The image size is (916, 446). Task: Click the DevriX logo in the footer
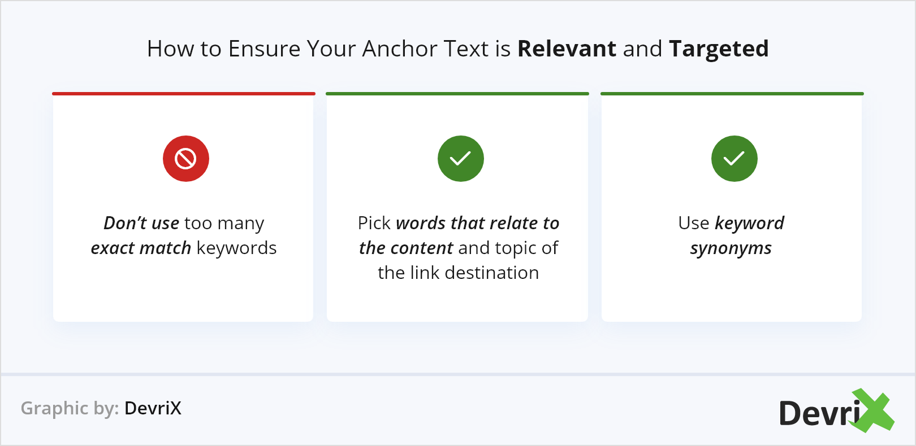click(x=836, y=412)
